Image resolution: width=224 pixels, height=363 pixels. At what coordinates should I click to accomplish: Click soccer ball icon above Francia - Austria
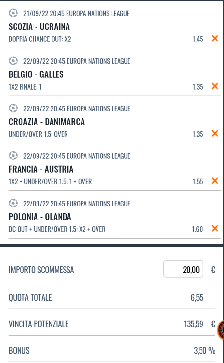pos(13,156)
